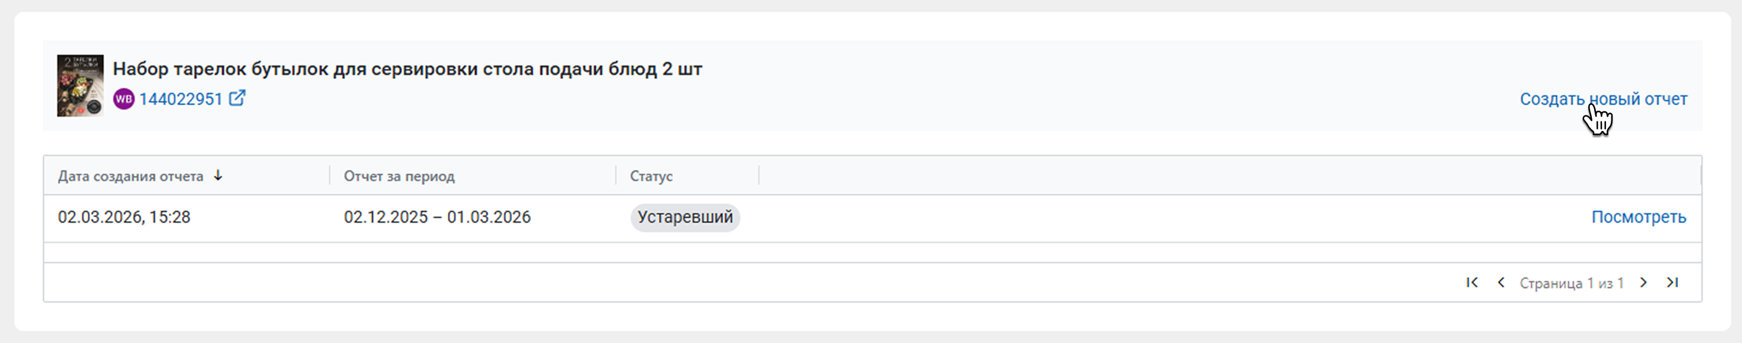Select the report date cell 02.03.2026, 15:28
1742x343 pixels.
click(125, 217)
